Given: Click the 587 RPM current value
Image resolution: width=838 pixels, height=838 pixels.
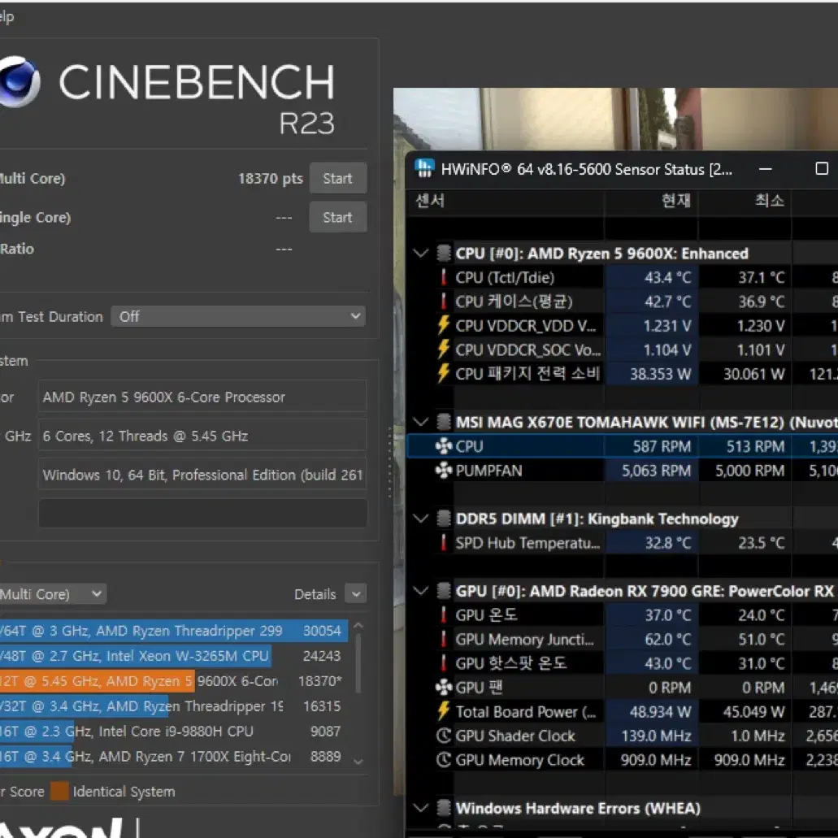Looking at the screenshot, I should pyautogui.click(x=662, y=446).
